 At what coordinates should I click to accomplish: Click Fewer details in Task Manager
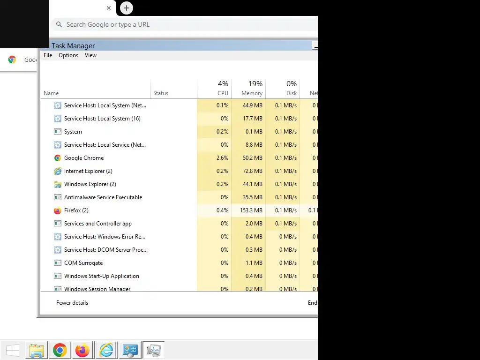[x=72, y=303]
